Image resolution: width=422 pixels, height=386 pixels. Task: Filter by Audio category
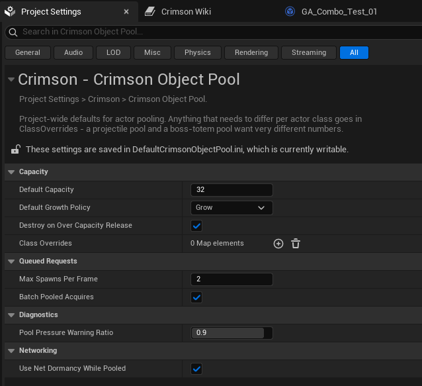tap(73, 52)
